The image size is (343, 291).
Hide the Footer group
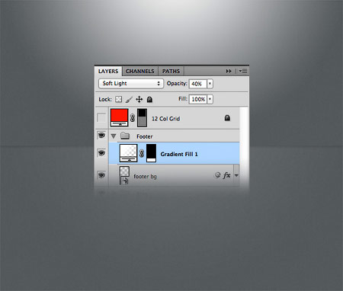coord(101,136)
